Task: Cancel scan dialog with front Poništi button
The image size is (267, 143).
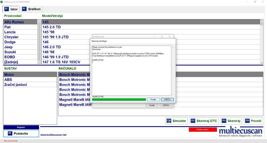Action: [153, 99]
